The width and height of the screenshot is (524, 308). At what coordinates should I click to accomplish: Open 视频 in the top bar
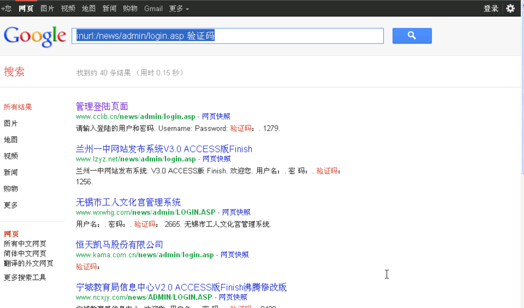pos(68,8)
